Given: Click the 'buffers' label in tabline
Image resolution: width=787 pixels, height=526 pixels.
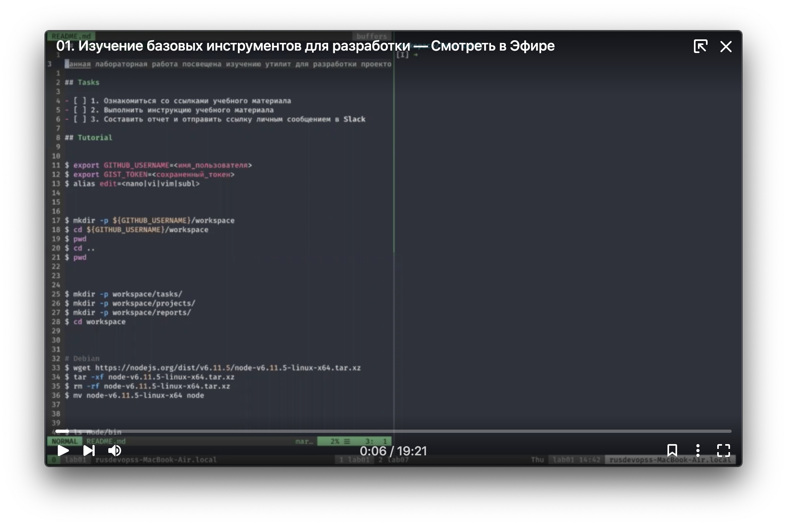Looking at the screenshot, I should (x=371, y=36).
